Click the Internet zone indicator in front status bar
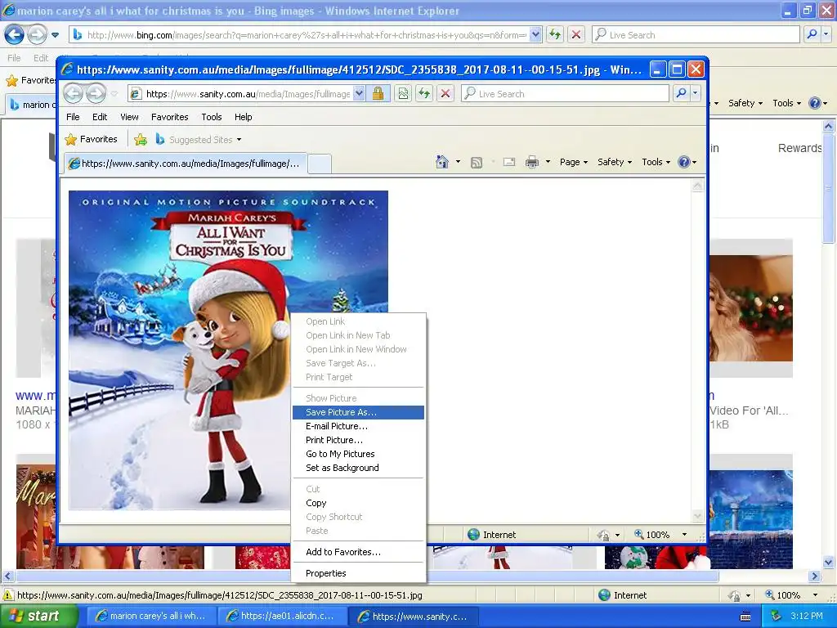The height and width of the screenshot is (628, 837). pyautogui.click(x=491, y=535)
